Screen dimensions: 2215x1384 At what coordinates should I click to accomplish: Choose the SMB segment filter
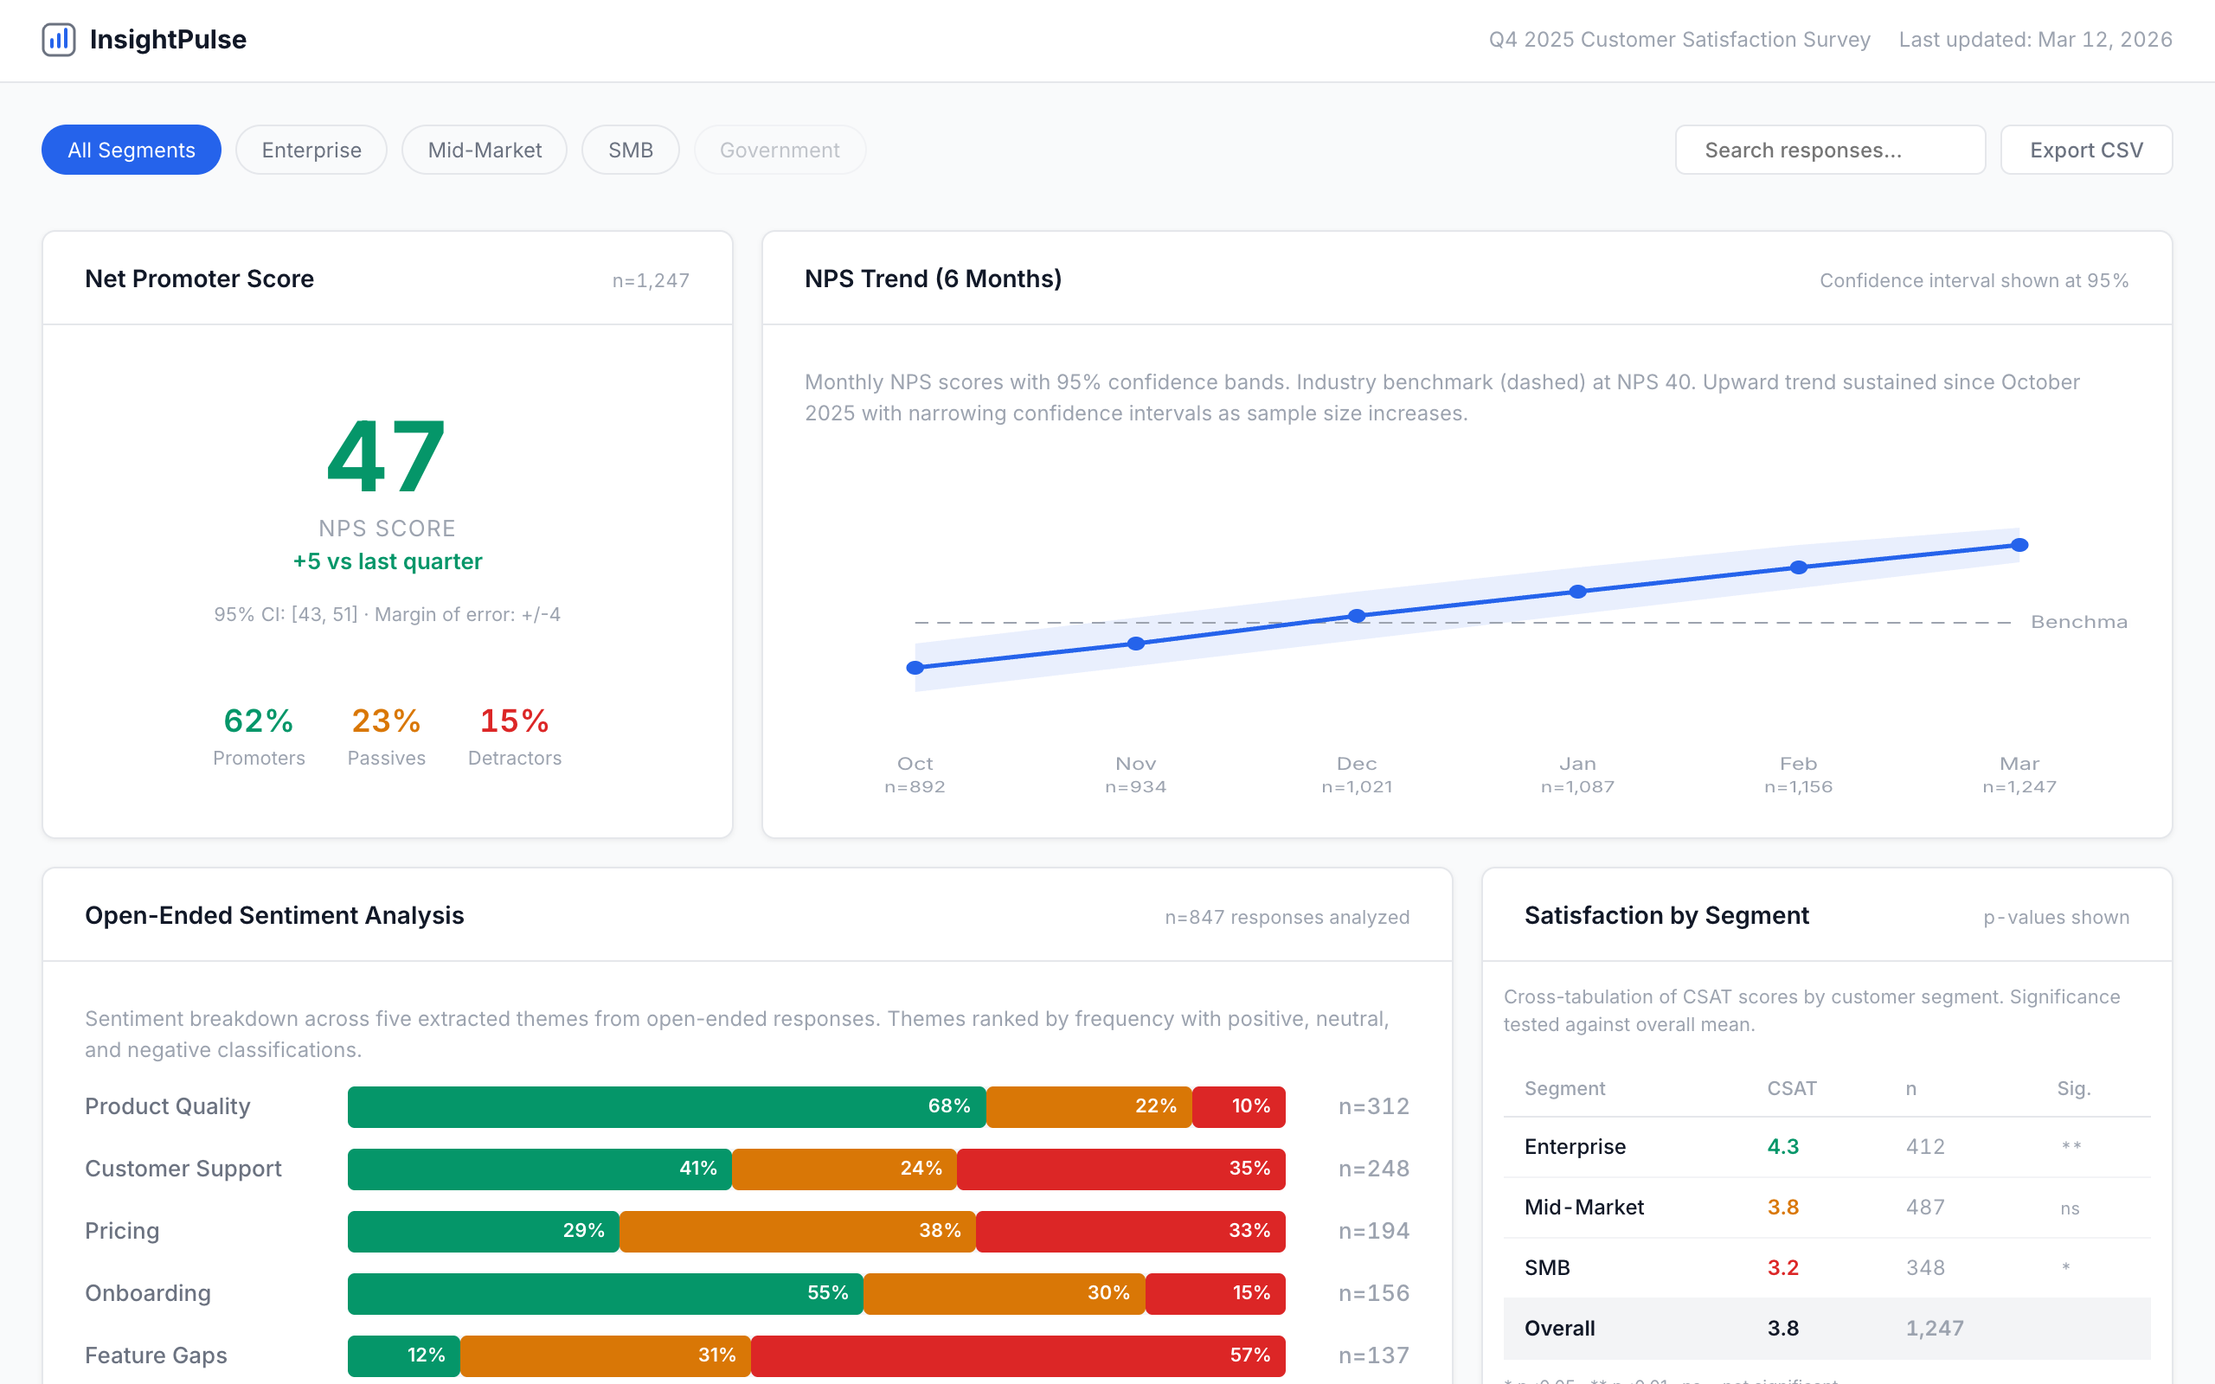pos(630,149)
